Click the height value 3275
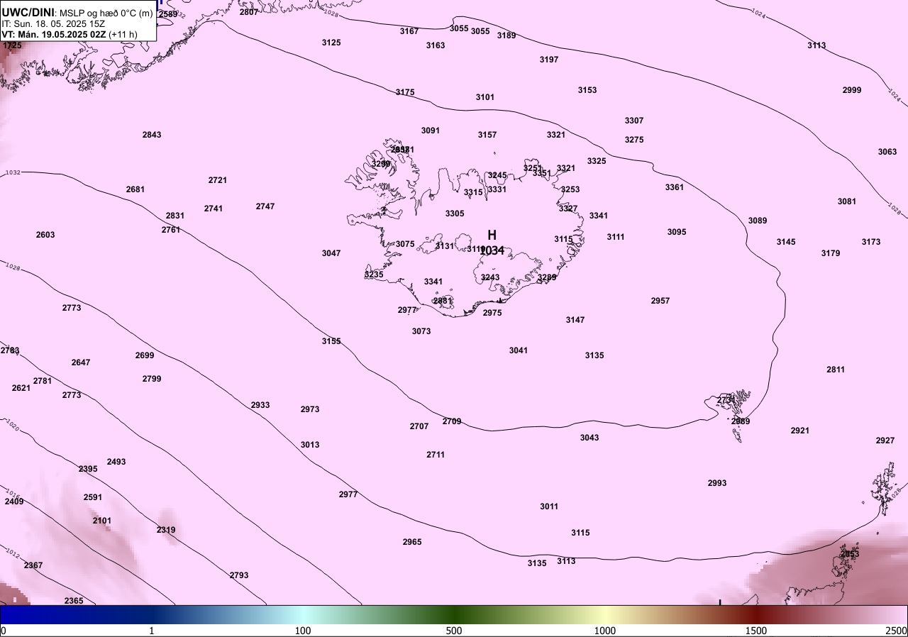Screen dimensions: 908x637 click(x=634, y=140)
